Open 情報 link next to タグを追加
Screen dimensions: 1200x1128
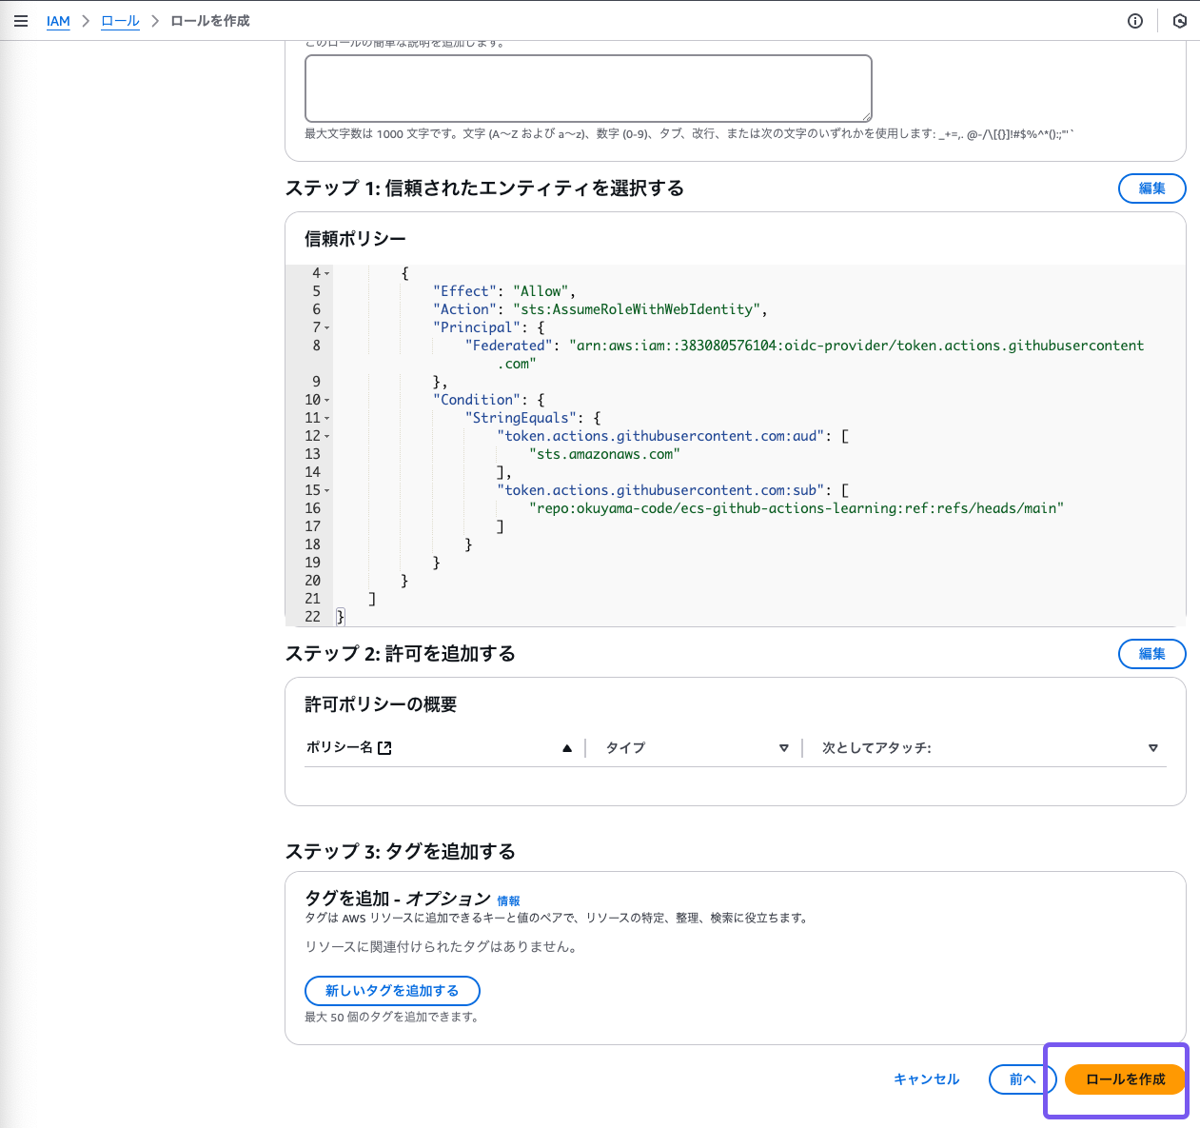pyautogui.click(x=508, y=900)
